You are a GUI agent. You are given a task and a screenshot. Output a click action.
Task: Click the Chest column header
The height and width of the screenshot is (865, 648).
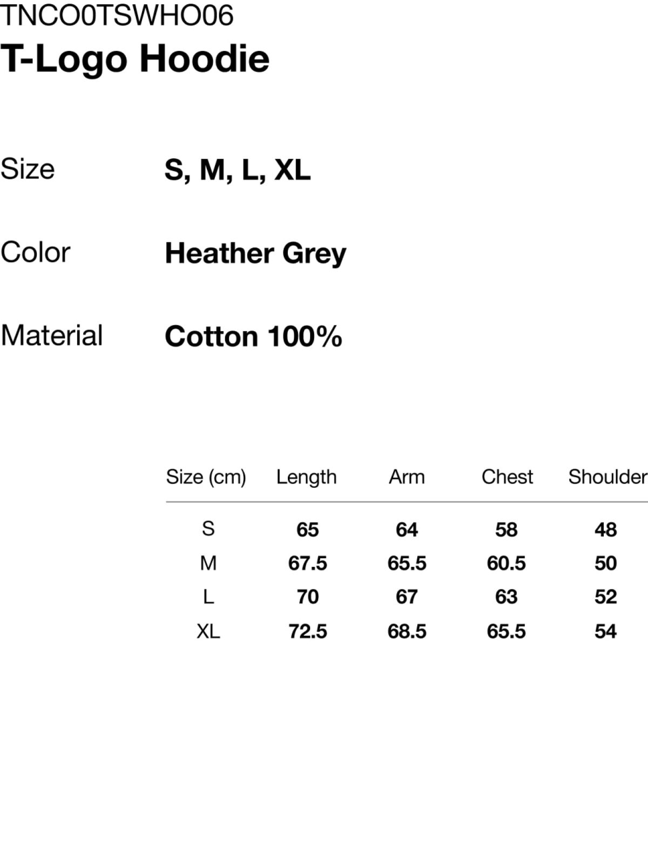coord(507,477)
